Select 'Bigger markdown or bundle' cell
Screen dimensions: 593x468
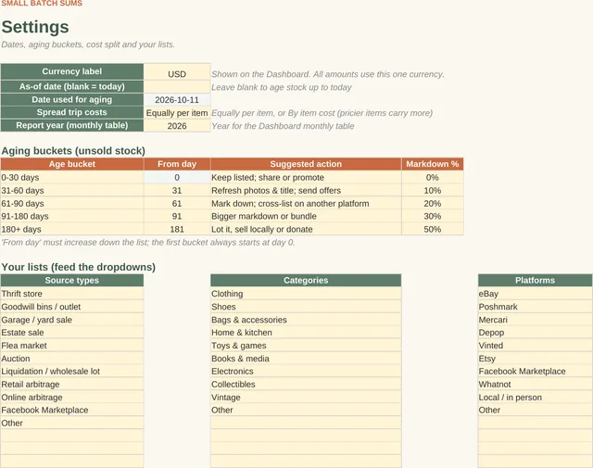point(306,216)
